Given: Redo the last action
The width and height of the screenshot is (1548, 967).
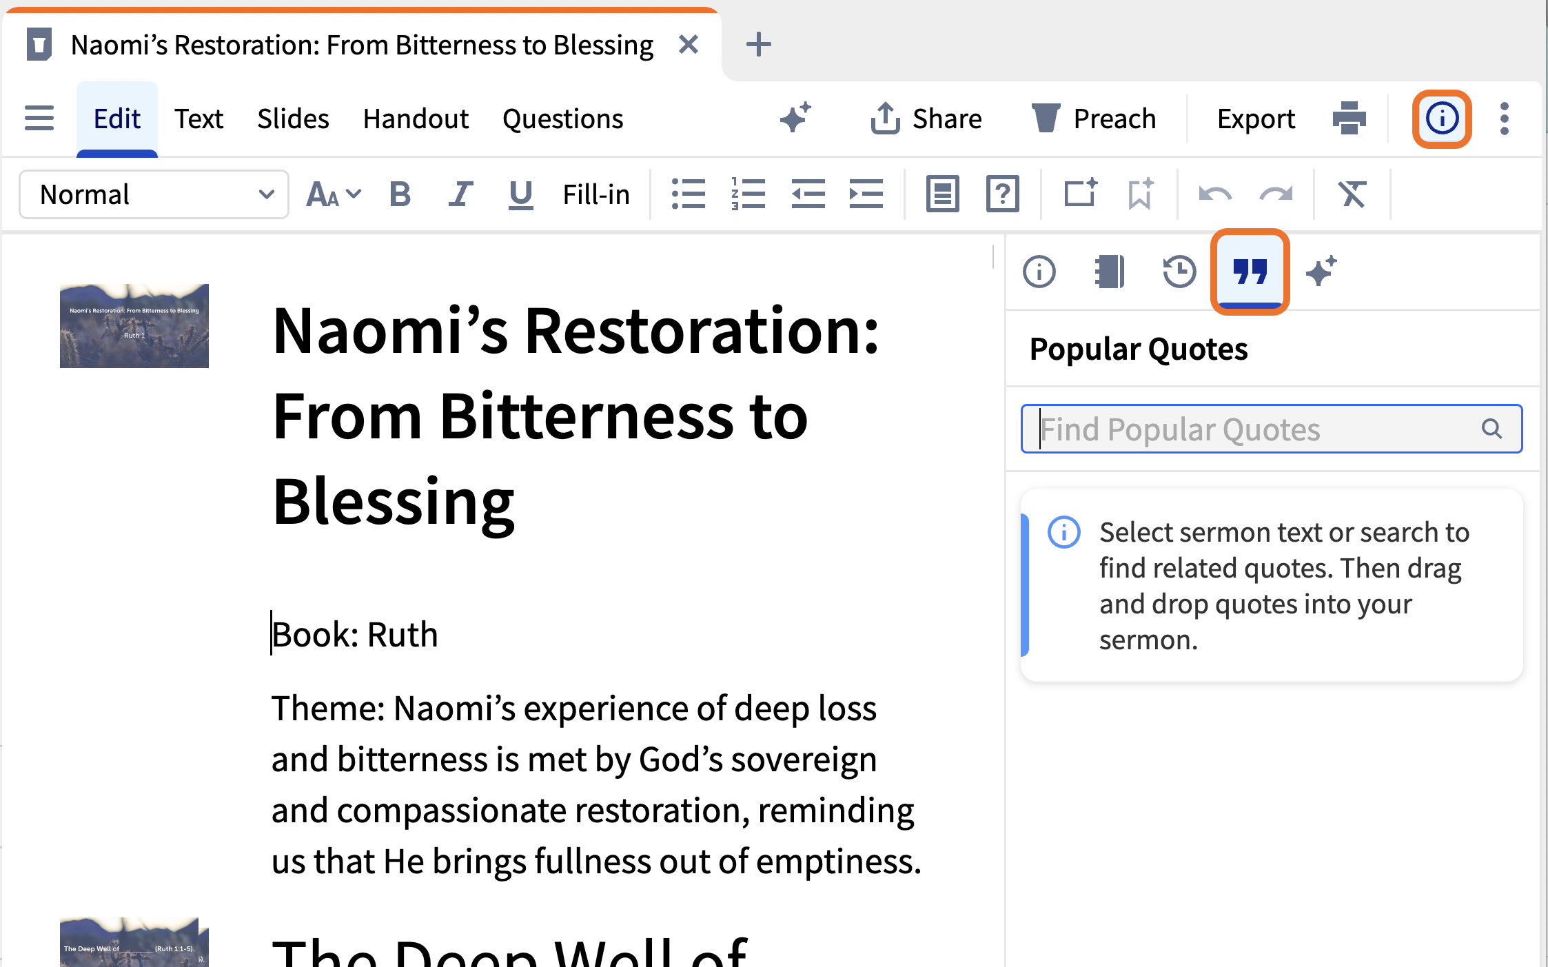Looking at the screenshot, I should click(1276, 194).
